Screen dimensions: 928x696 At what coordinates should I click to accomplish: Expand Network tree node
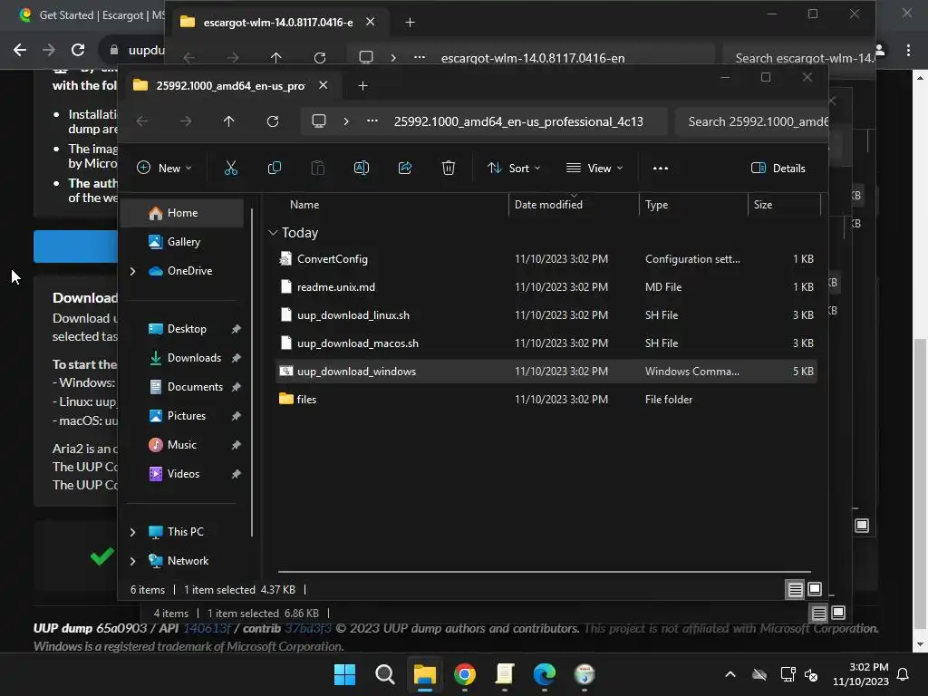click(x=132, y=560)
